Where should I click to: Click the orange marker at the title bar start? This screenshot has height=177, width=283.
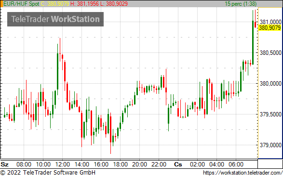coord(1,3)
